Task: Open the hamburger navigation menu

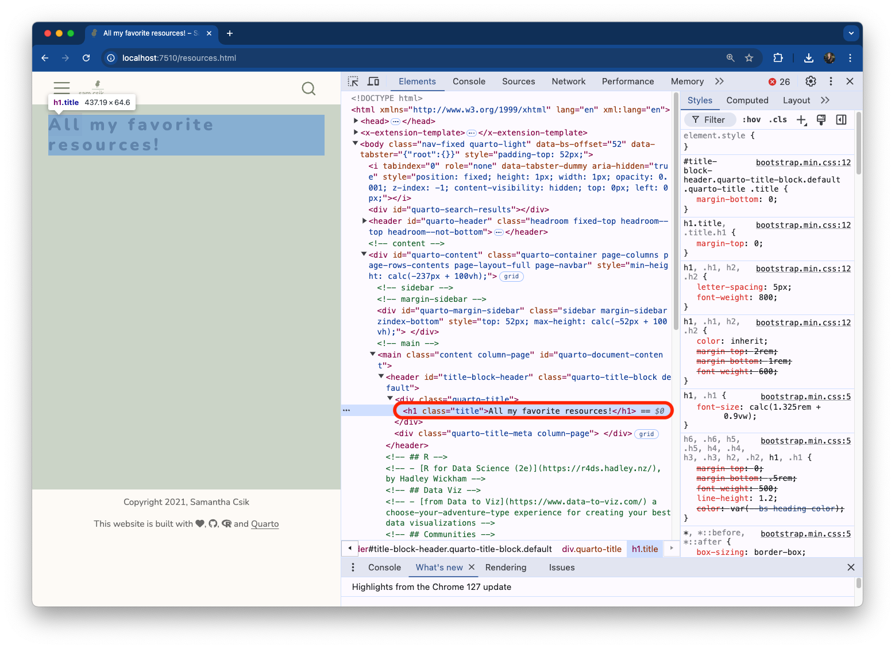Action: click(x=61, y=88)
